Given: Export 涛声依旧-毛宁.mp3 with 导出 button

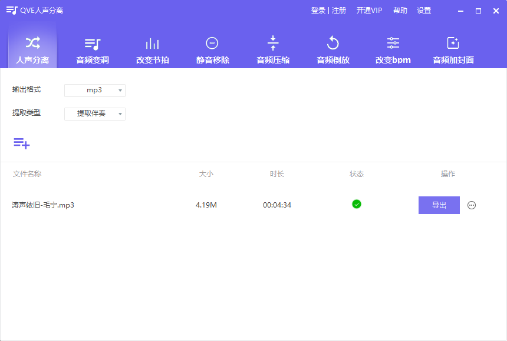Looking at the screenshot, I should click(x=439, y=205).
